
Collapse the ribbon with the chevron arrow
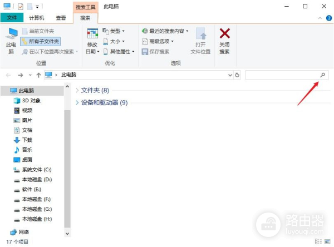pos(320,18)
